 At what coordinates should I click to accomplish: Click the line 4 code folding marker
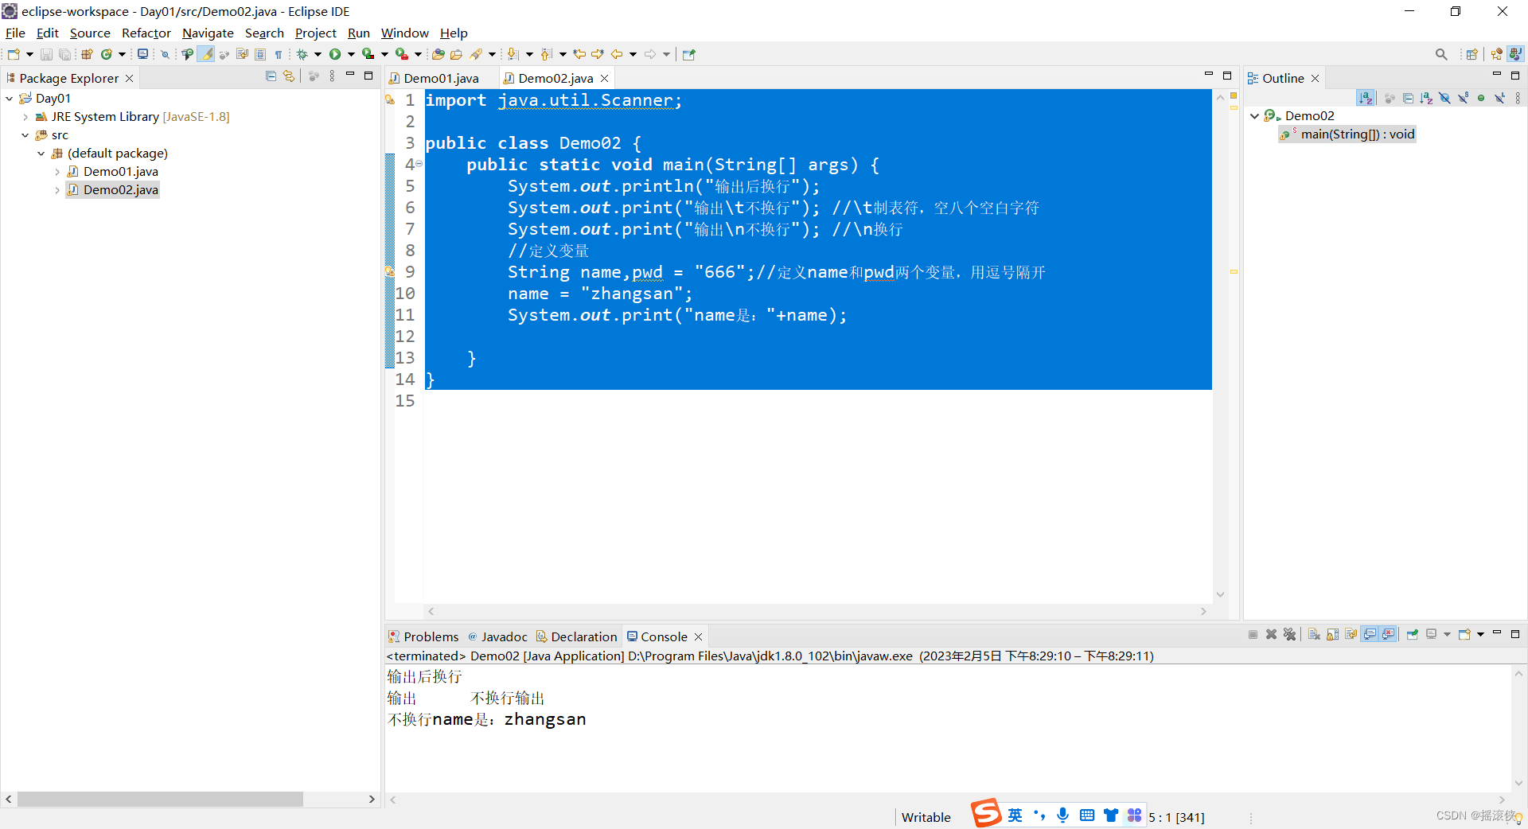click(419, 164)
